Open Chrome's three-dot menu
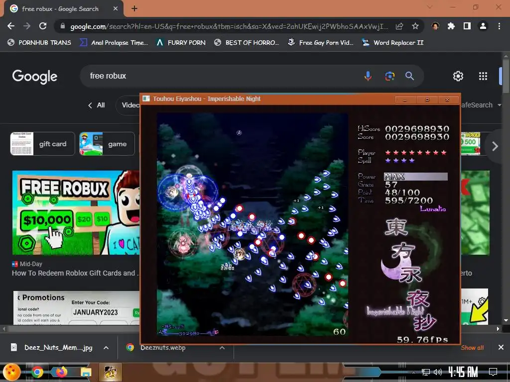This screenshot has height=382, width=510. point(499,26)
